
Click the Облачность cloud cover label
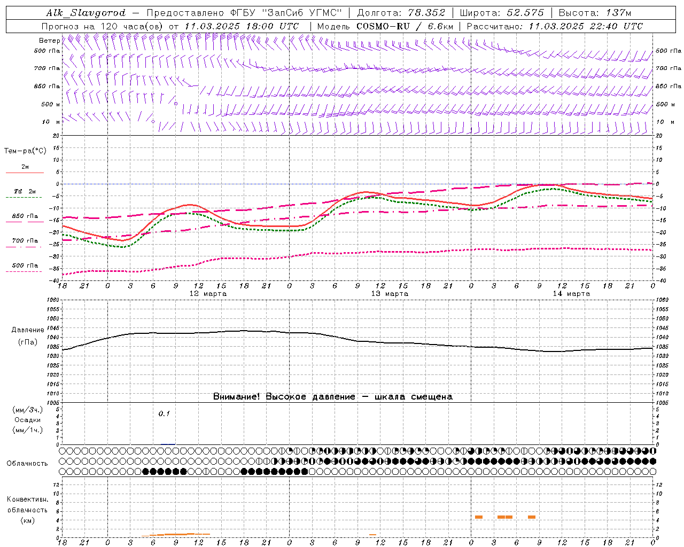coord(27,463)
